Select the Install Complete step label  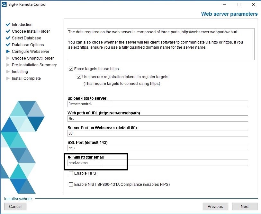(x=26, y=78)
